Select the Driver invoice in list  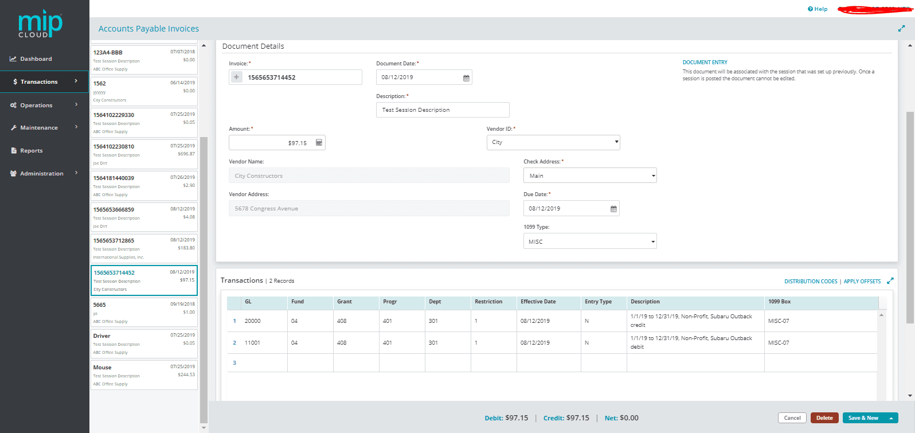[144, 344]
